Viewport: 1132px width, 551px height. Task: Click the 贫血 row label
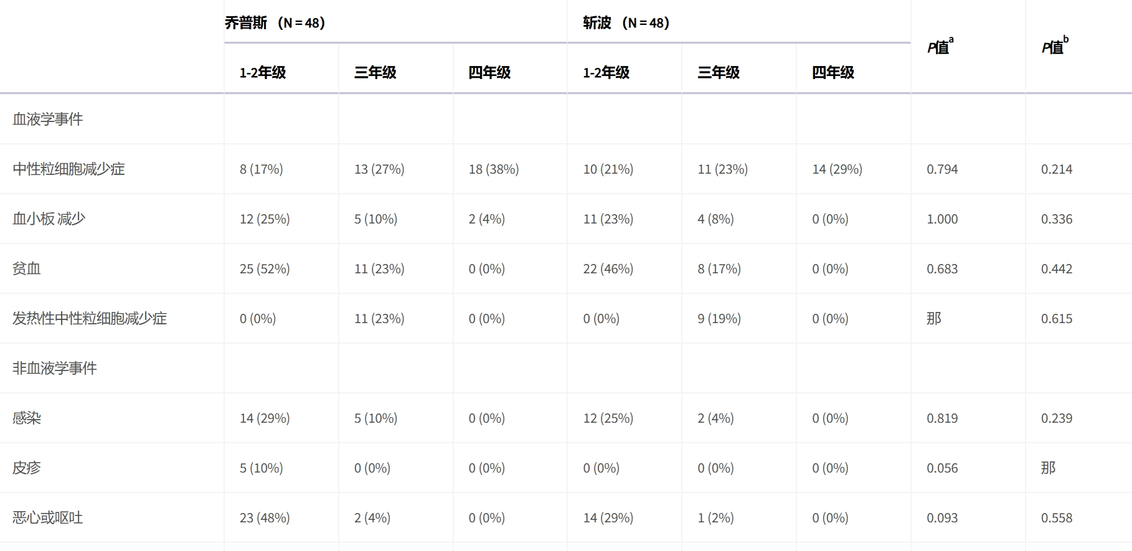click(27, 268)
